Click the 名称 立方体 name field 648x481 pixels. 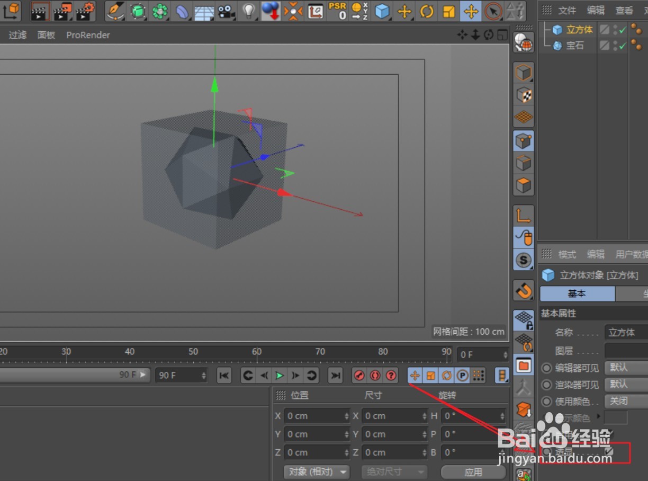[626, 332]
